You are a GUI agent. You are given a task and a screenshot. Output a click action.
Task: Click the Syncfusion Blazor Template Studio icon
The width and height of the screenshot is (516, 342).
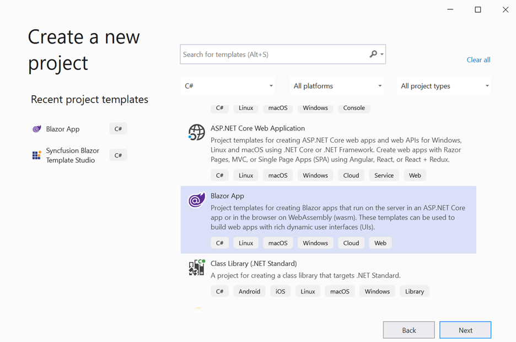coord(37,155)
